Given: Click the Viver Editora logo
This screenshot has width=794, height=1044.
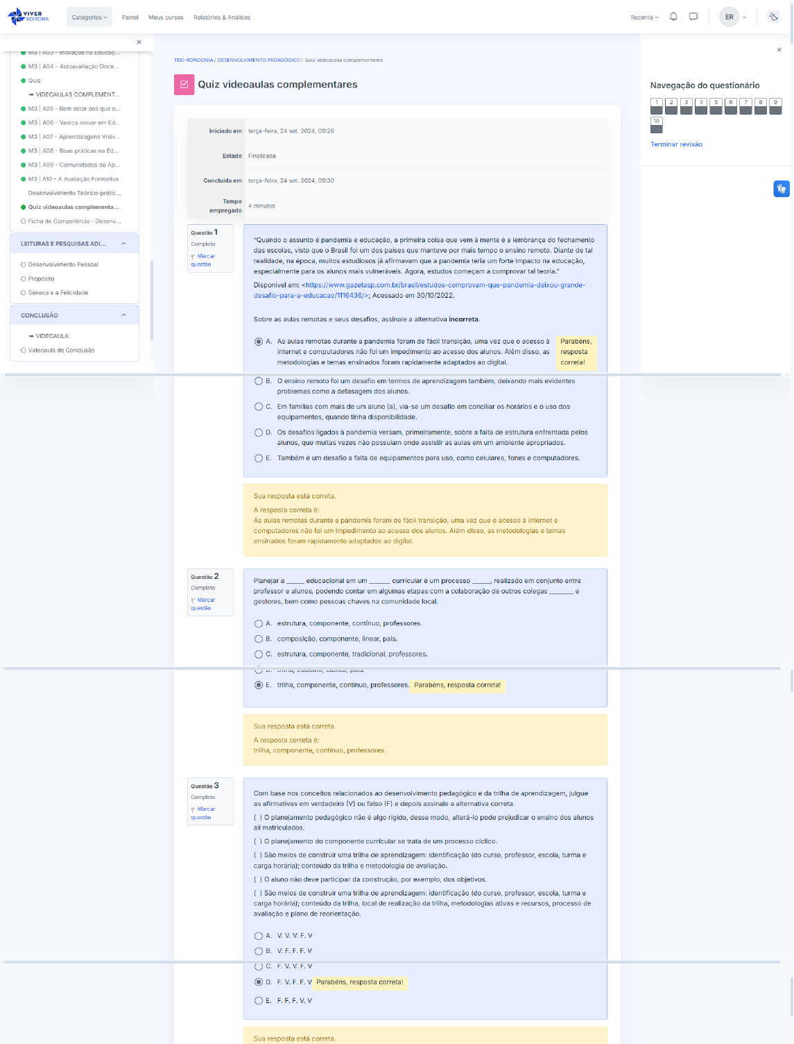Looking at the screenshot, I should (x=28, y=17).
